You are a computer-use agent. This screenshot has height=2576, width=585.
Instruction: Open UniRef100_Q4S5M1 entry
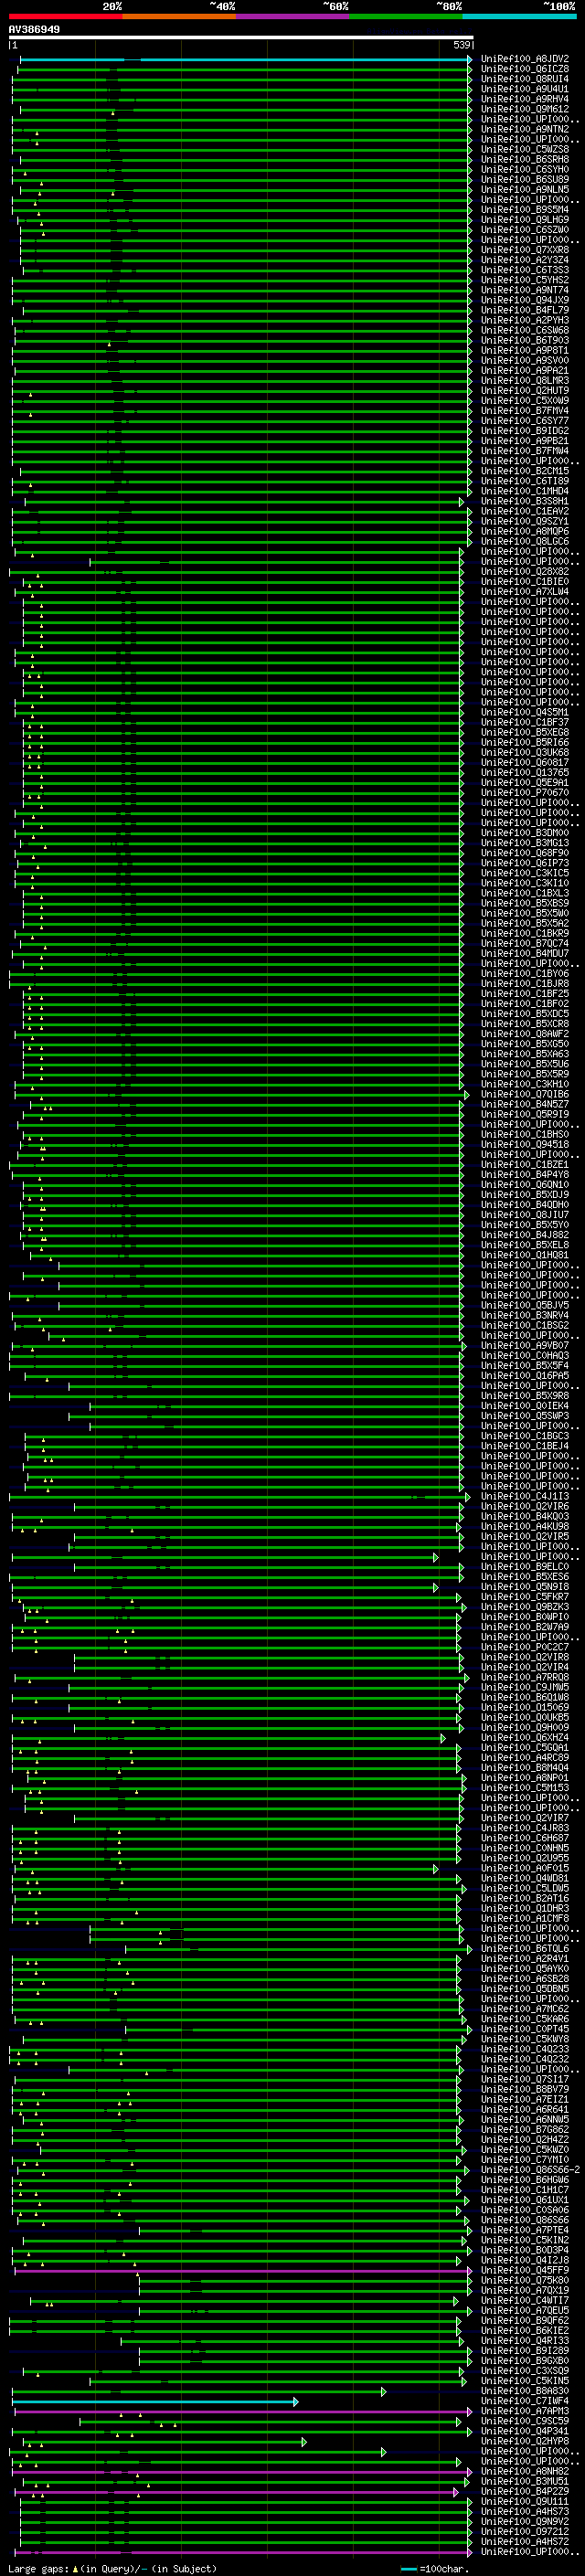[x=525, y=712]
